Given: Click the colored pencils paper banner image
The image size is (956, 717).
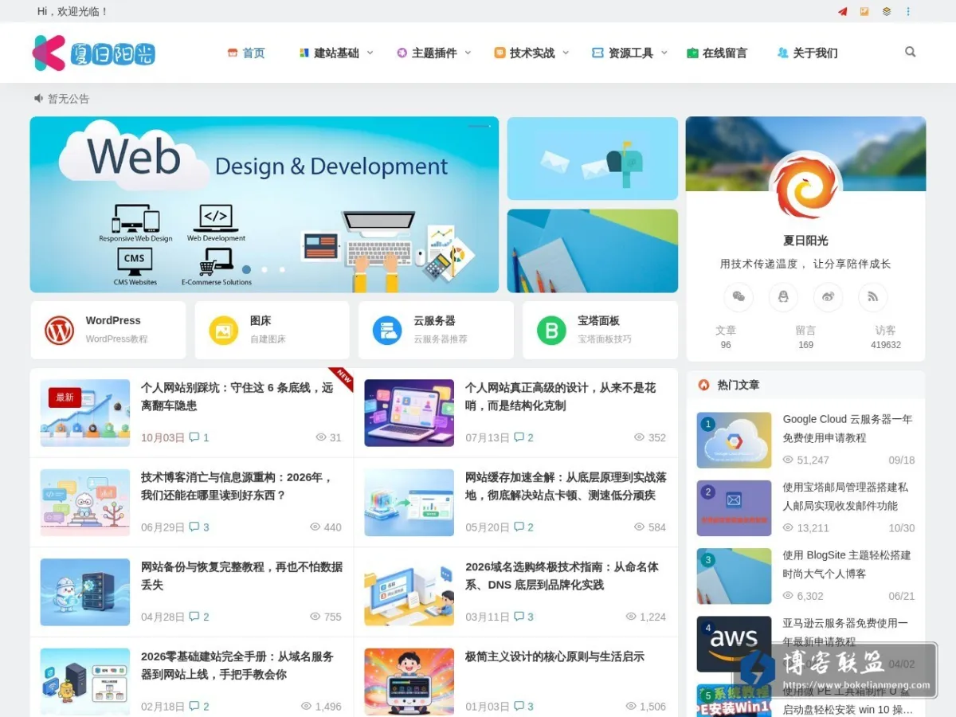Looking at the screenshot, I should 593,251.
